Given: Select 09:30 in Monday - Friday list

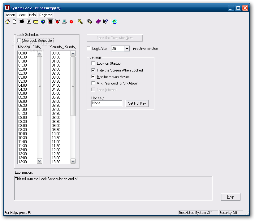Looking at the screenshot, I should coord(27,130).
